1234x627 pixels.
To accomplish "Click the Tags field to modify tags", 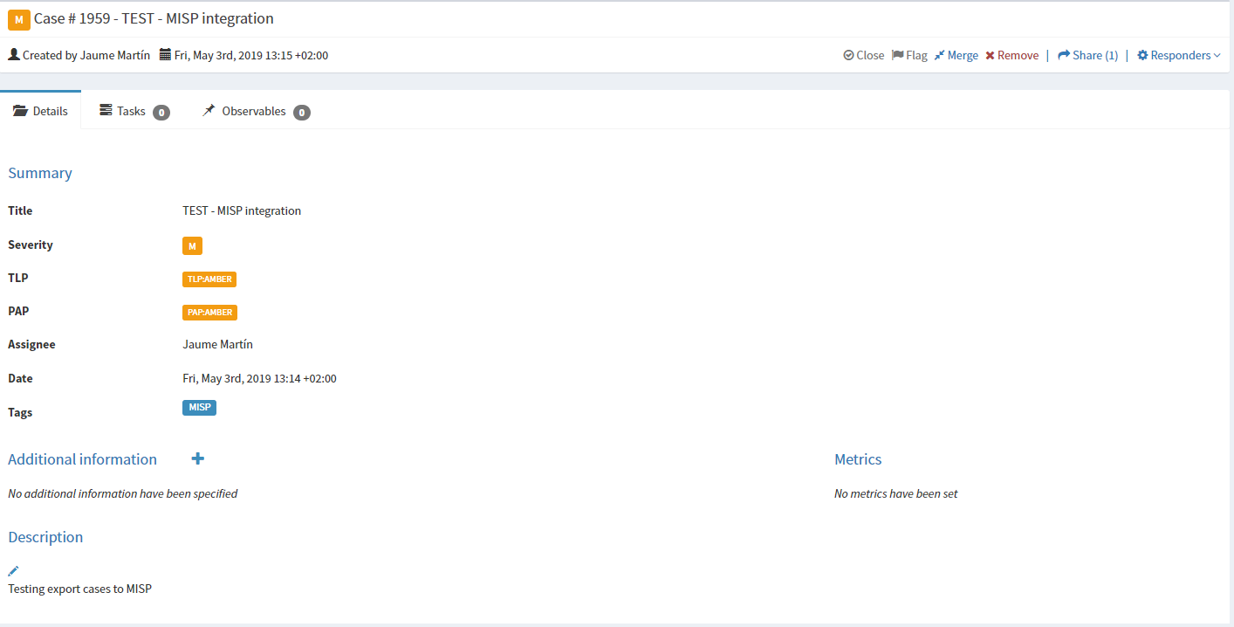I will coord(199,407).
